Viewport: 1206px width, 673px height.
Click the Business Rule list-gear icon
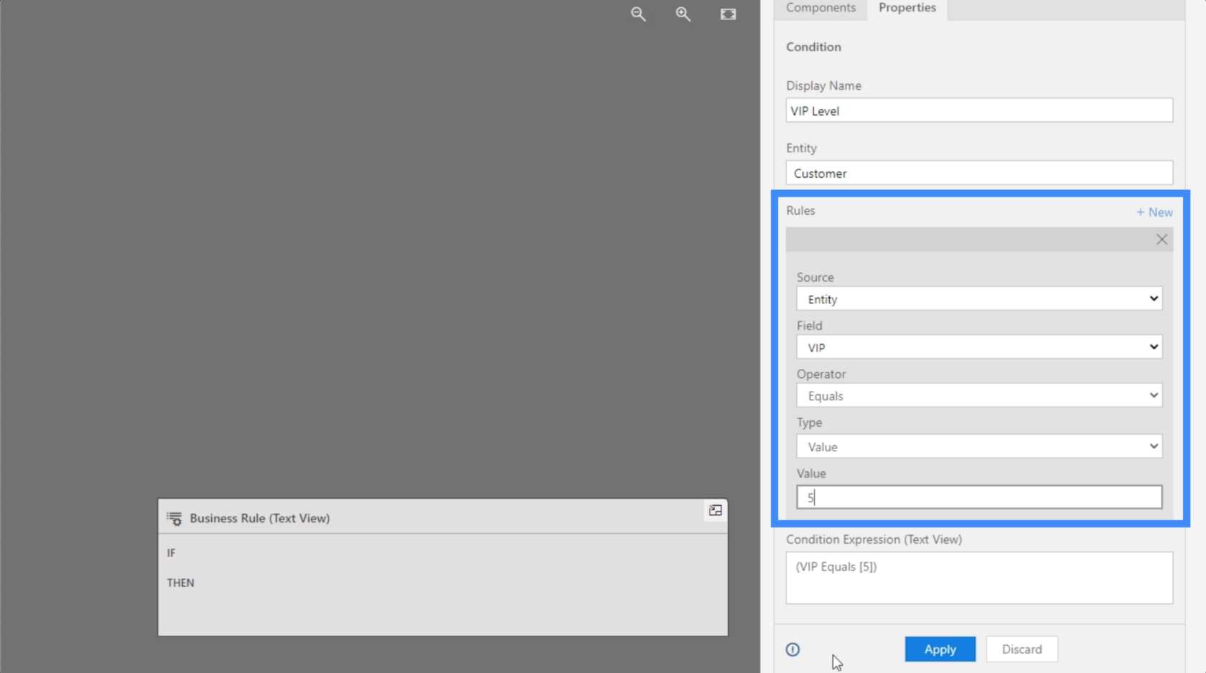[x=174, y=518]
